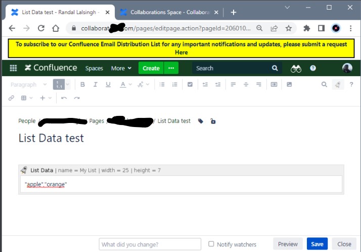The image size is (361, 252).
Task: Focus the What did you change field
Action: point(150,244)
